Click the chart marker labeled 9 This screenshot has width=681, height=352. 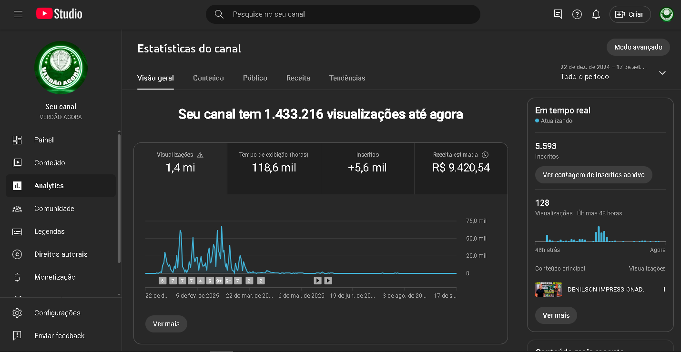(x=210, y=281)
